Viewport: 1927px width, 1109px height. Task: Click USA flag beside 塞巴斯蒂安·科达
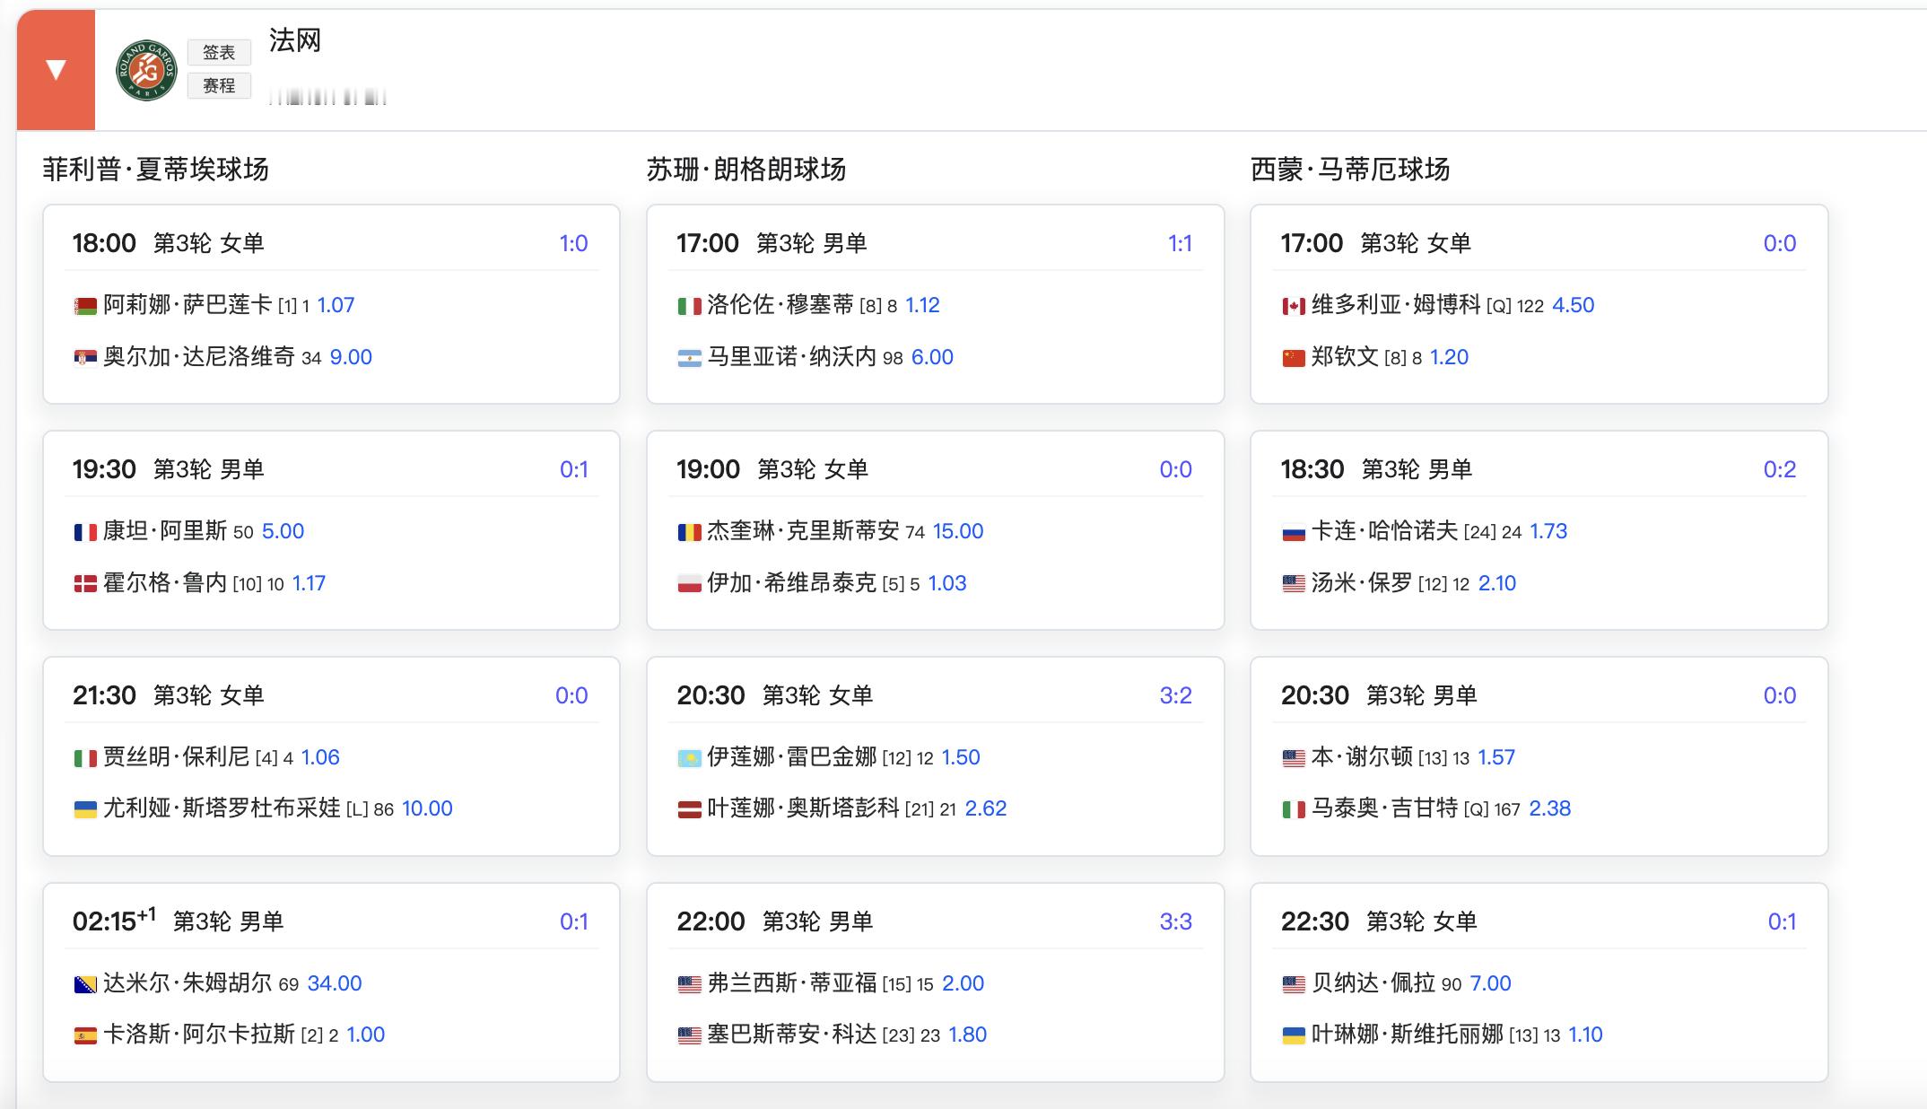pos(689,1036)
